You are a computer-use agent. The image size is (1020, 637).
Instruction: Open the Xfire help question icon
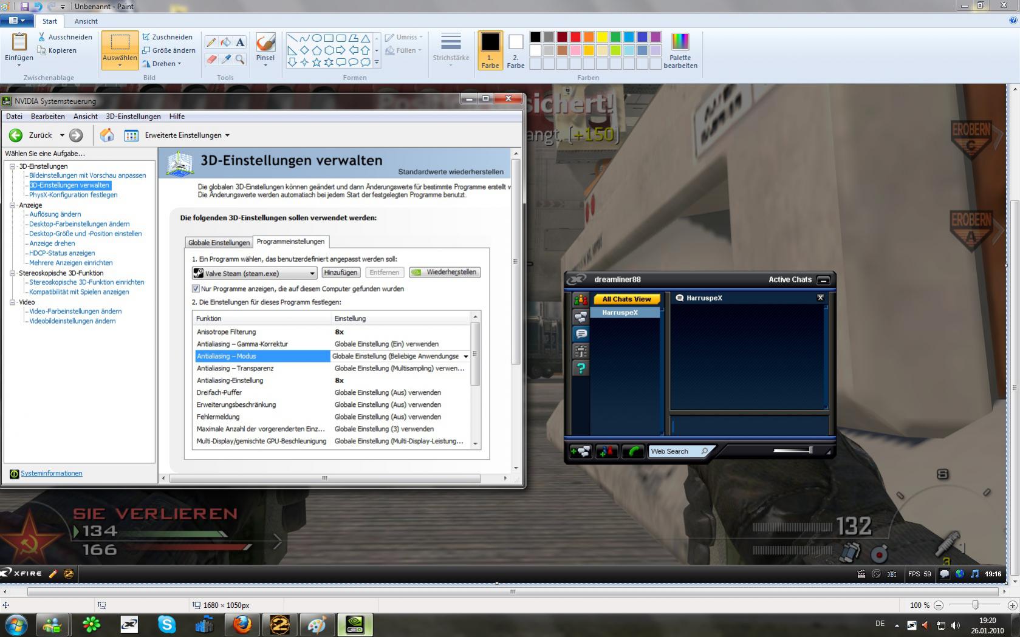click(x=581, y=368)
